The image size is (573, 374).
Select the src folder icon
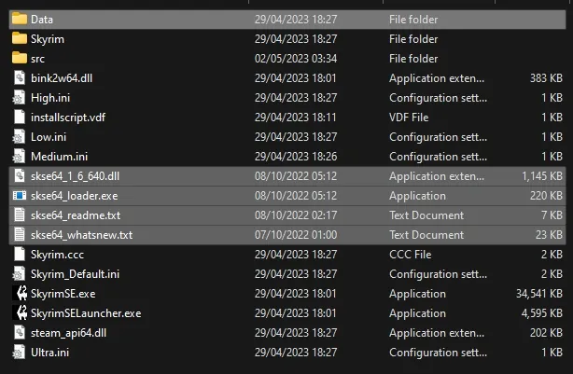[x=19, y=58]
